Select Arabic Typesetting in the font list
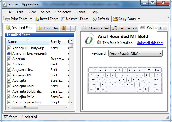The image size is (172, 122). coord(26,102)
